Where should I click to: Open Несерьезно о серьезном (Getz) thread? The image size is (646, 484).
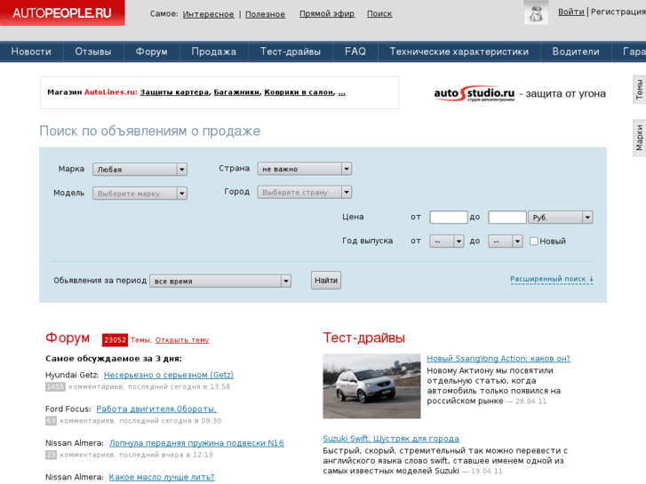[169, 375]
